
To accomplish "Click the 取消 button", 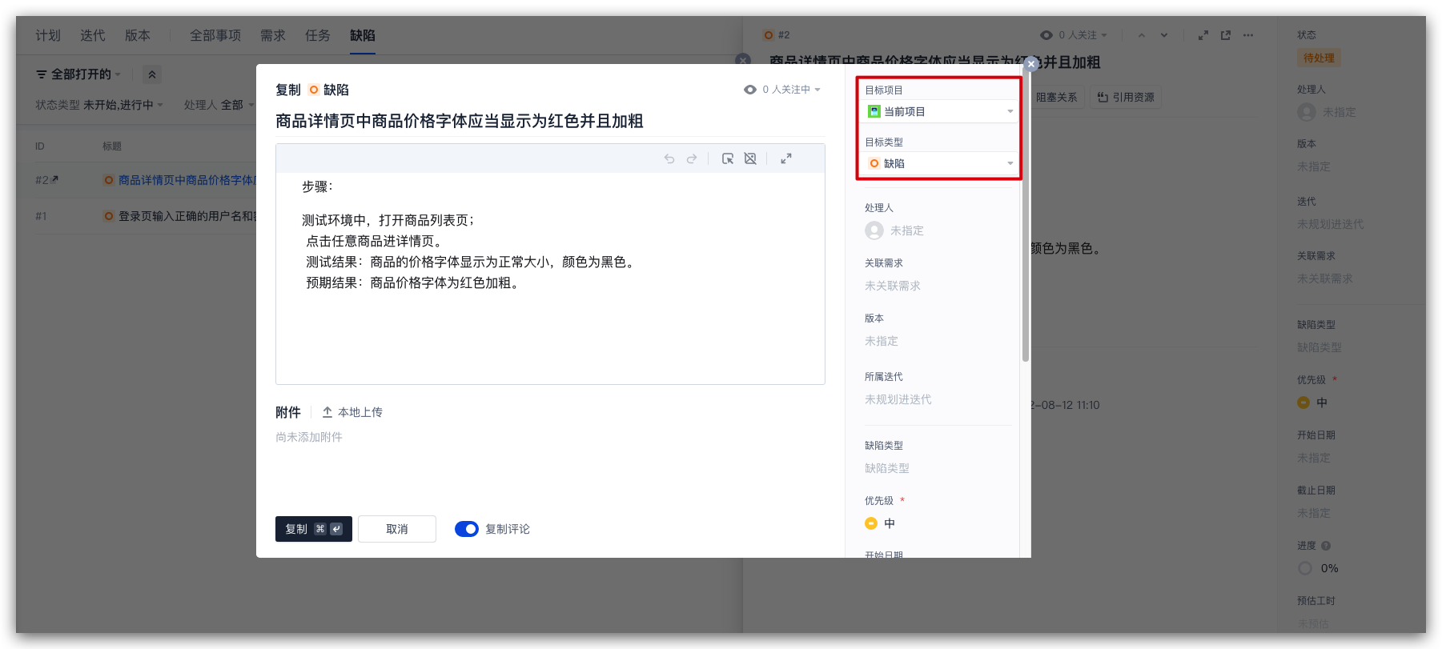I will click(x=397, y=529).
